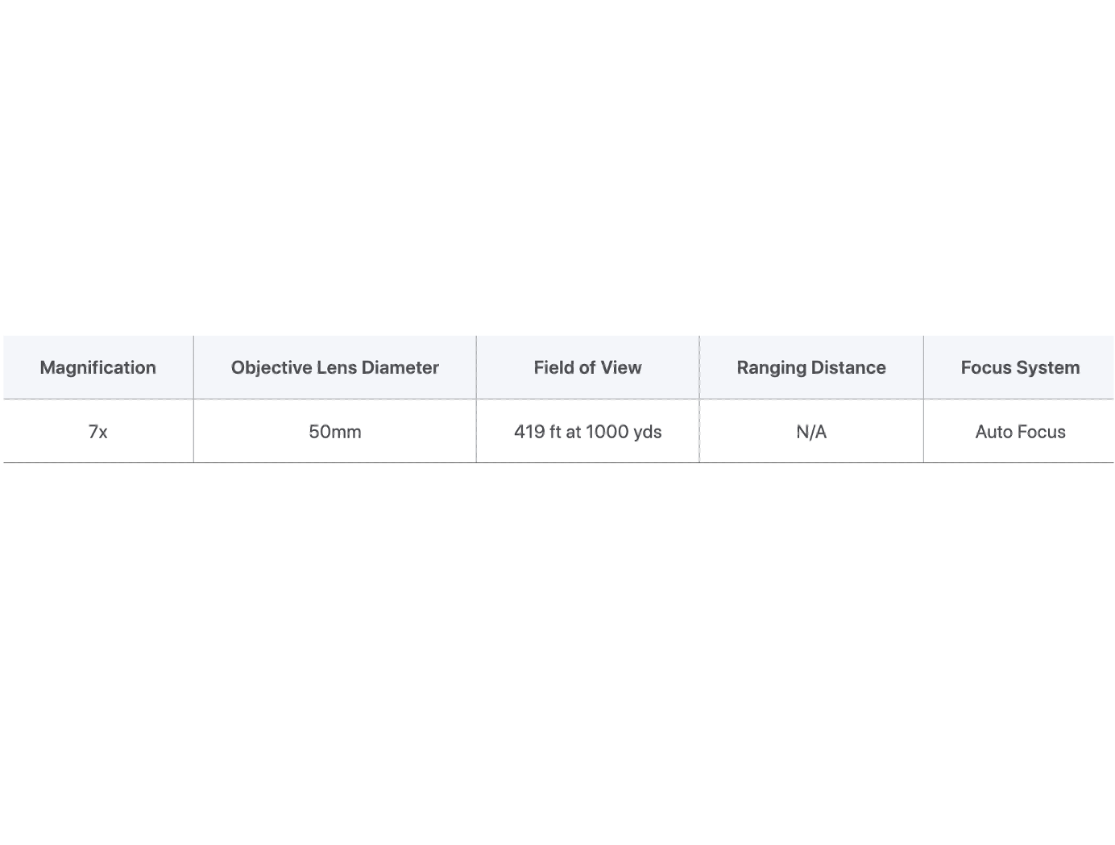Click the word Diameter in the header
The image size is (1115, 845).
tap(400, 367)
